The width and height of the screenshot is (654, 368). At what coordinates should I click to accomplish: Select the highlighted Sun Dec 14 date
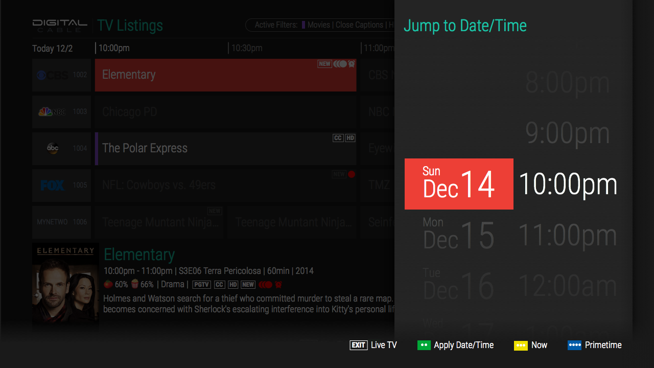tap(459, 184)
